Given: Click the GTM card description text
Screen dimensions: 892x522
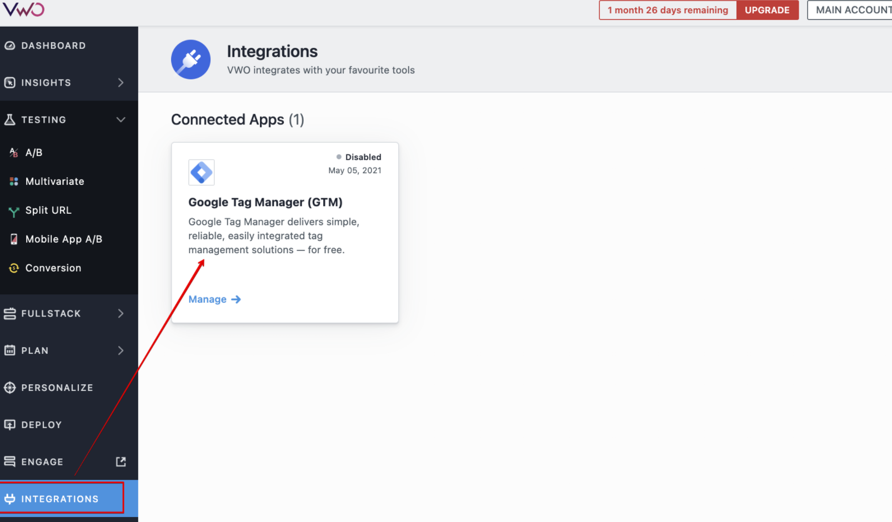Looking at the screenshot, I should pos(274,236).
